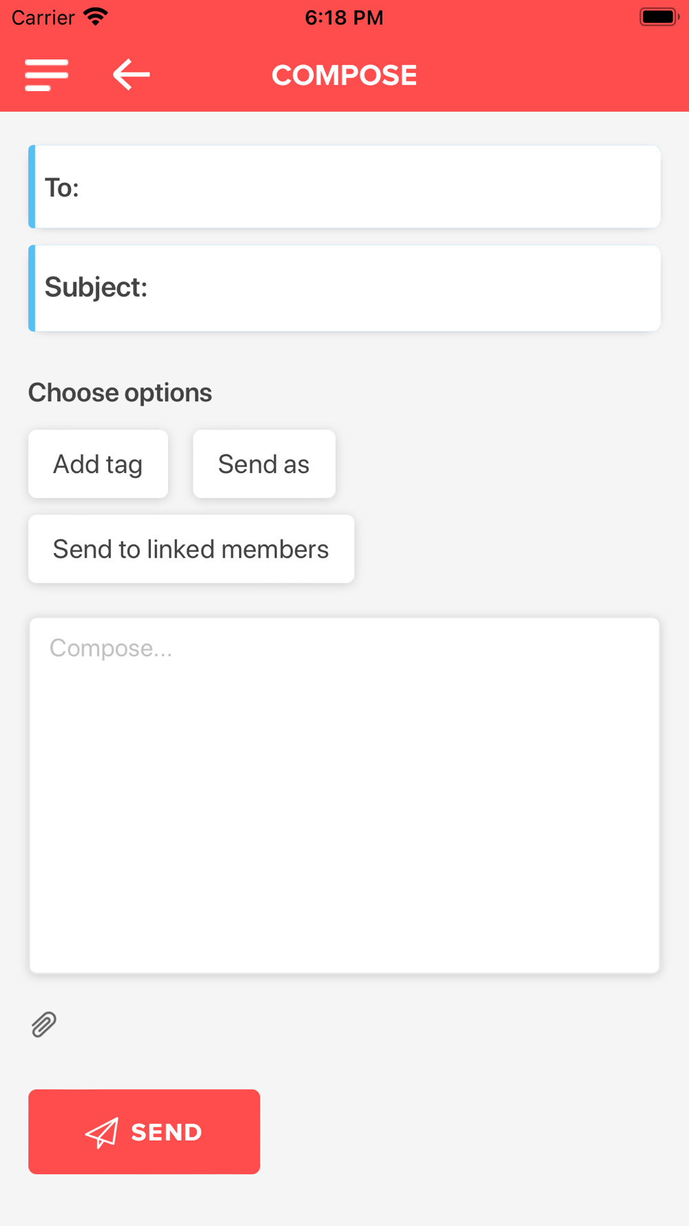This screenshot has height=1226, width=689.
Task: Tap the Carrier text in status bar
Action: 43,17
